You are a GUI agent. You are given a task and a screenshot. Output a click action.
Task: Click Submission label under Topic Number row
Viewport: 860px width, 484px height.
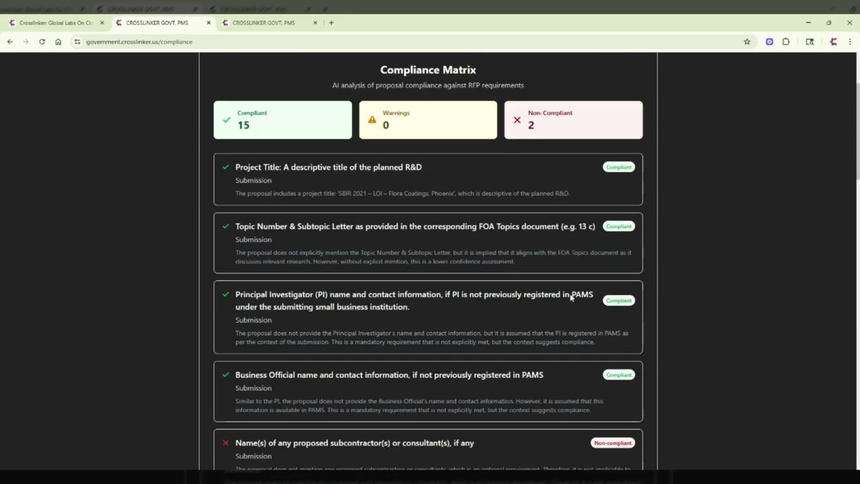click(x=253, y=239)
